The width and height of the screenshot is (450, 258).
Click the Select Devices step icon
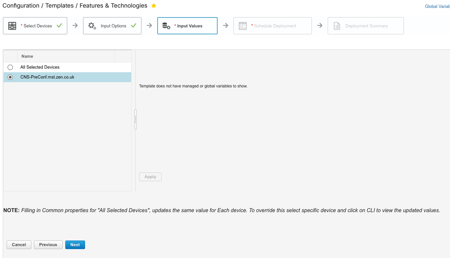pos(12,26)
